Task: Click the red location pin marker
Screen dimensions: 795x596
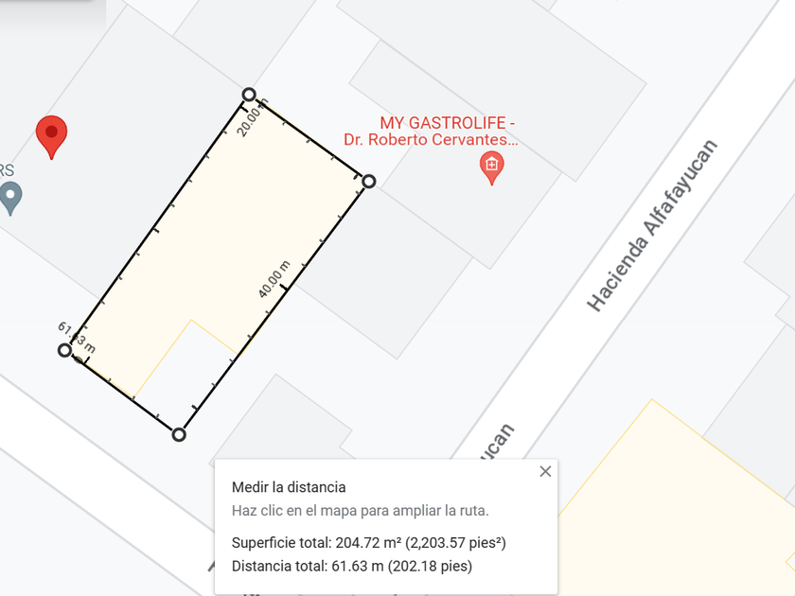Action: [x=51, y=135]
